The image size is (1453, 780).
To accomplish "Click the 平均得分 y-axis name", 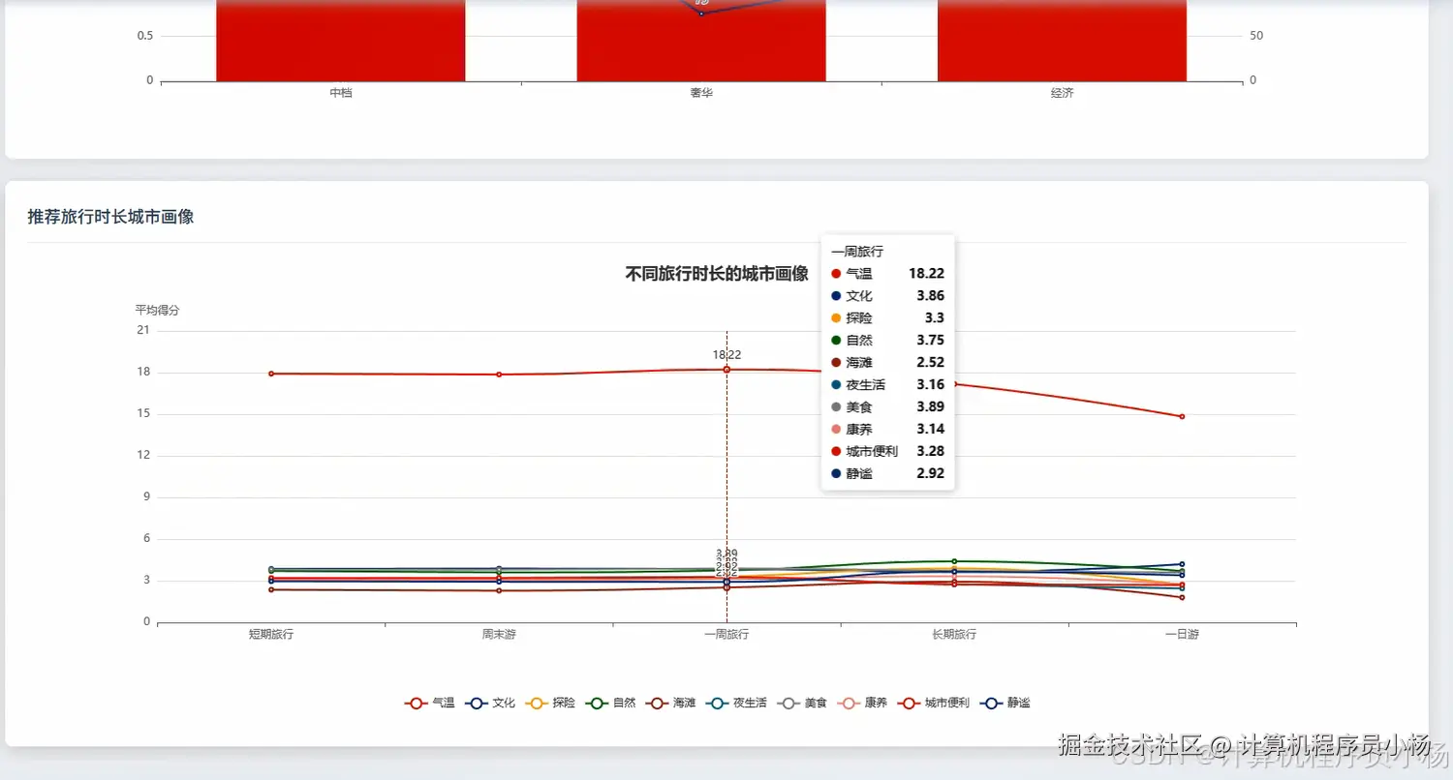I will [157, 311].
